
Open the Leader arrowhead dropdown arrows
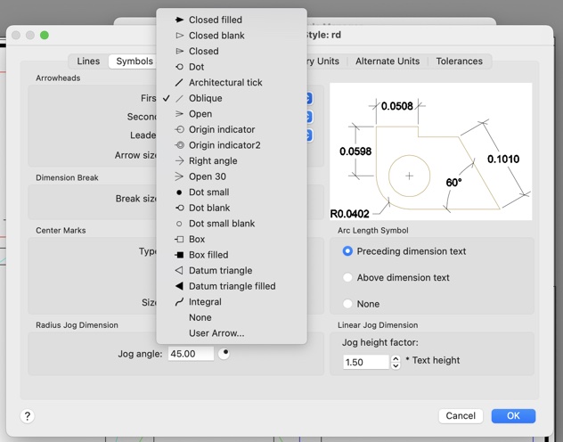point(309,135)
